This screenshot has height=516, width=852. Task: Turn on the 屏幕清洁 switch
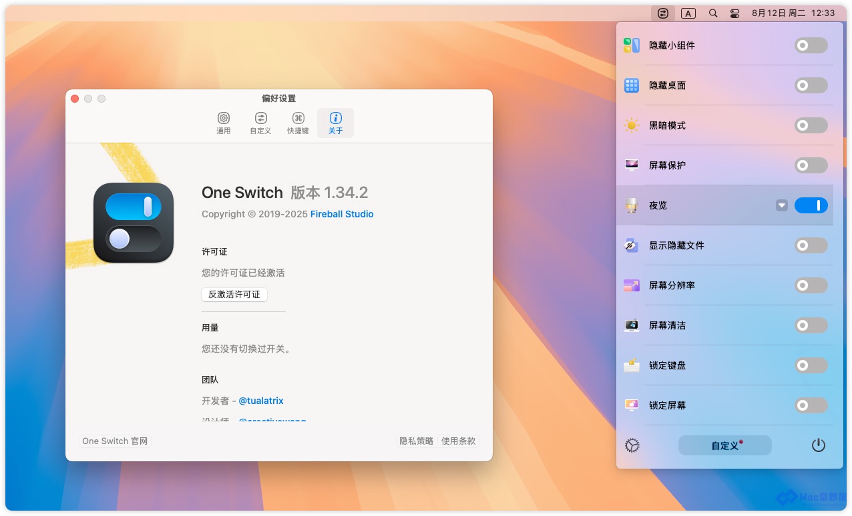coord(811,325)
